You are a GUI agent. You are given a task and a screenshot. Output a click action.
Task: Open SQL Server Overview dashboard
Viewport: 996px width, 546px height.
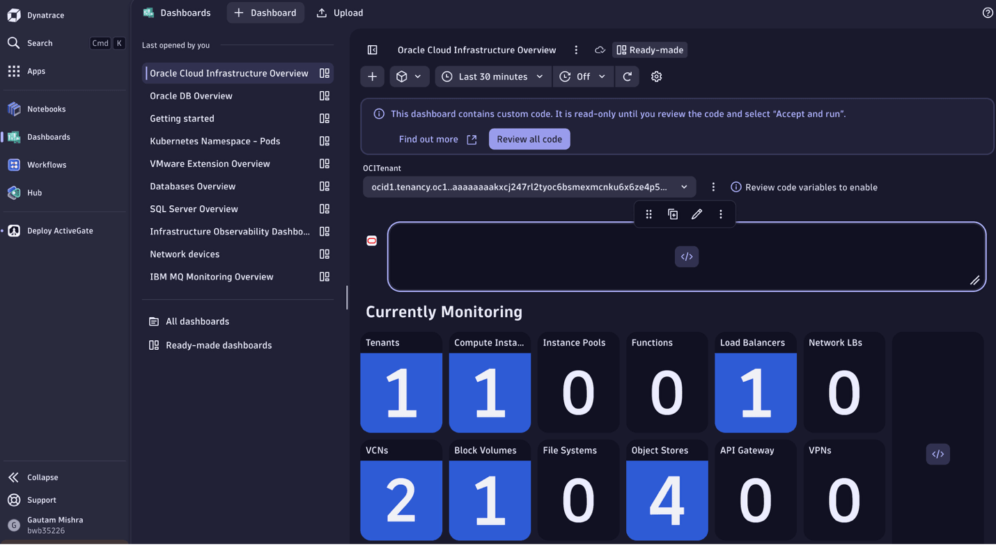click(238, 209)
